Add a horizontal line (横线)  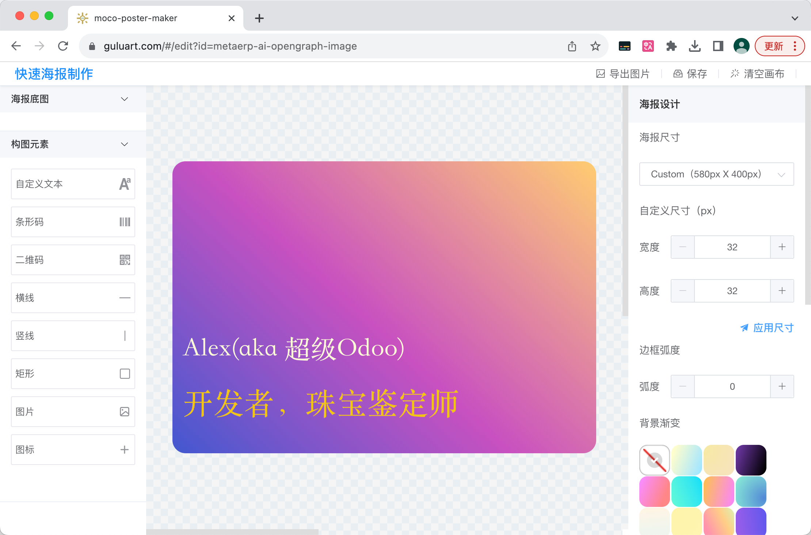(73, 298)
